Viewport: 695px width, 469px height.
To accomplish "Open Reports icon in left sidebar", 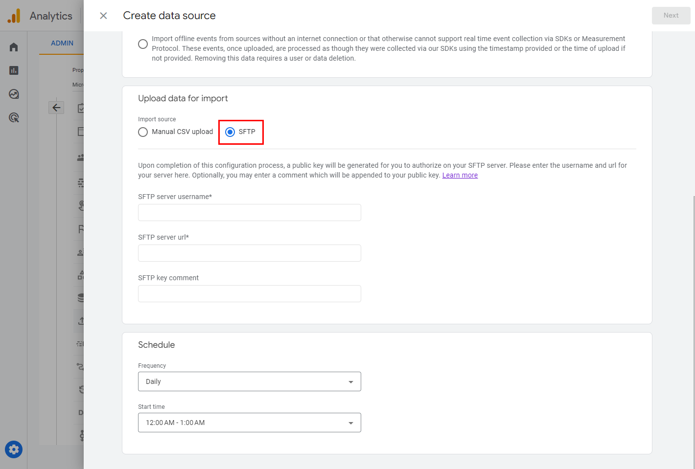I will pyautogui.click(x=14, y=70).
